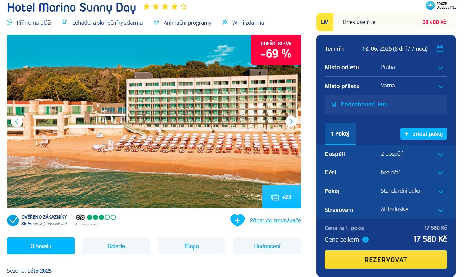467x277 pixels.
Task: Open the Hodnocení tab
Action: (267, 246)
